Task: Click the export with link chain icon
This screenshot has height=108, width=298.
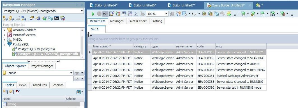Action: coord(272,14)
